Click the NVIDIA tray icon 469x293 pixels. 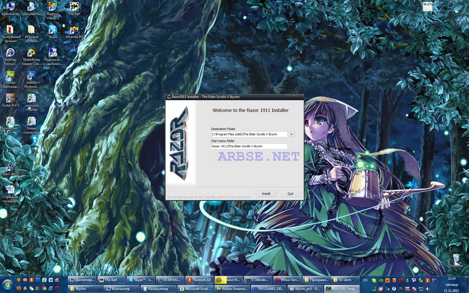[381, 280]
